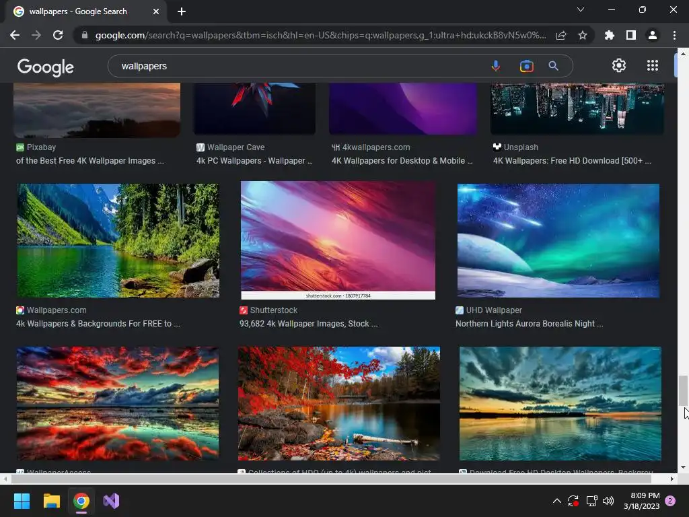Click 'of the Best Free 4K Wallpaper Images' title
The height and width of the screenshot is (517, 689).
pos(90,161)
